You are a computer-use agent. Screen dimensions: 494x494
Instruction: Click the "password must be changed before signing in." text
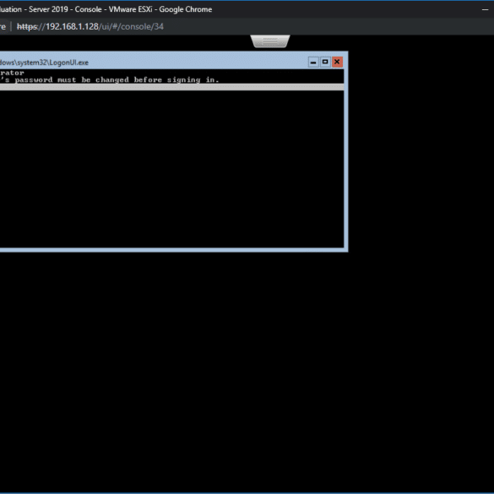[117, 79]
